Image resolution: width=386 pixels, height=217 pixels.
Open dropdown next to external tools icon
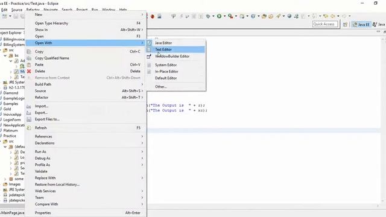coord(236,16)
